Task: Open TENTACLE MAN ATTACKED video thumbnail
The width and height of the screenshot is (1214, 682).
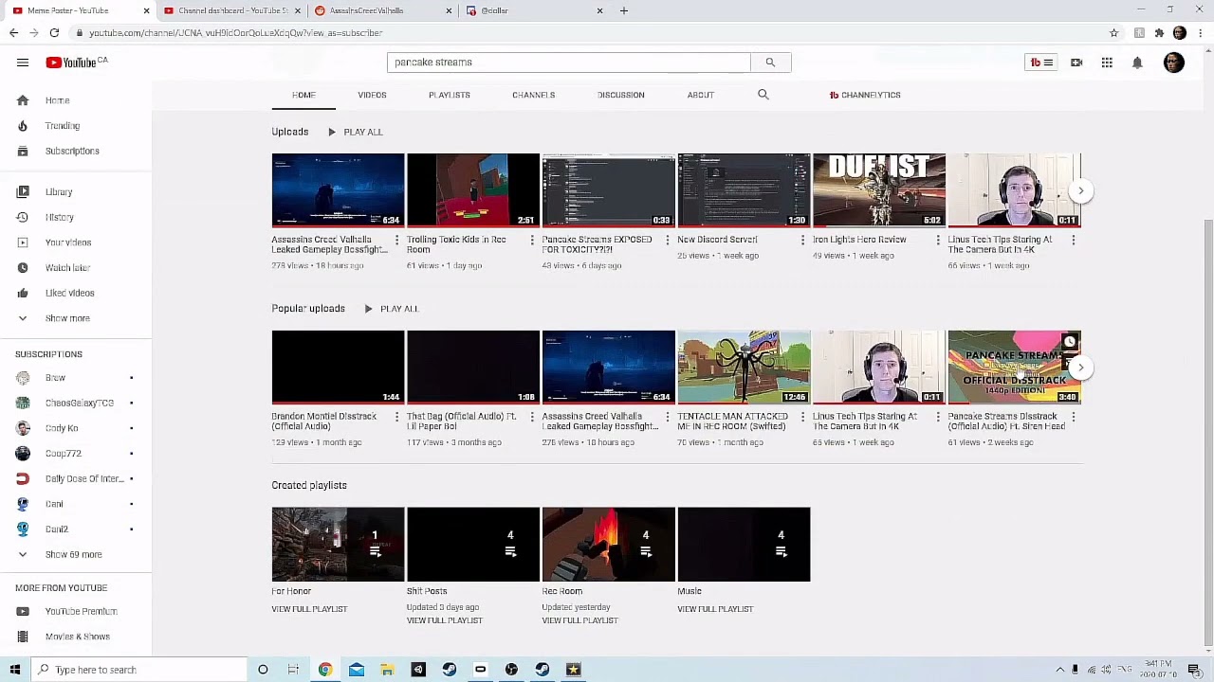Action: (744, 368)
